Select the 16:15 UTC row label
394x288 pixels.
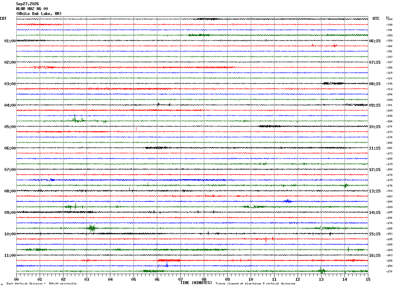[375, 255]
